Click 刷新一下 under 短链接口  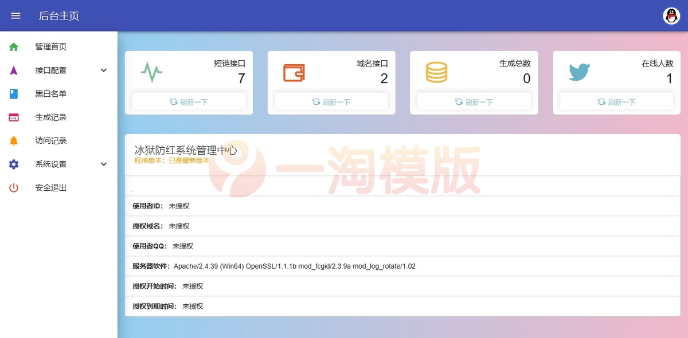(189, 102)
